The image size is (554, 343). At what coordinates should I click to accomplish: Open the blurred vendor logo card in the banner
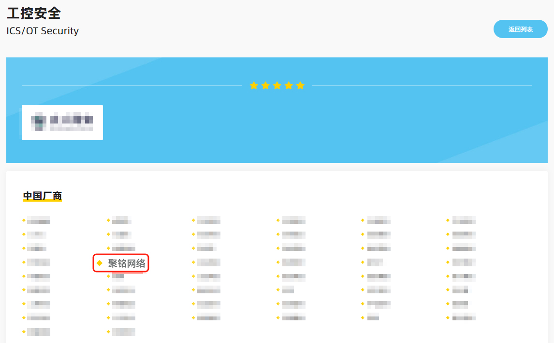tap(62, 123)
